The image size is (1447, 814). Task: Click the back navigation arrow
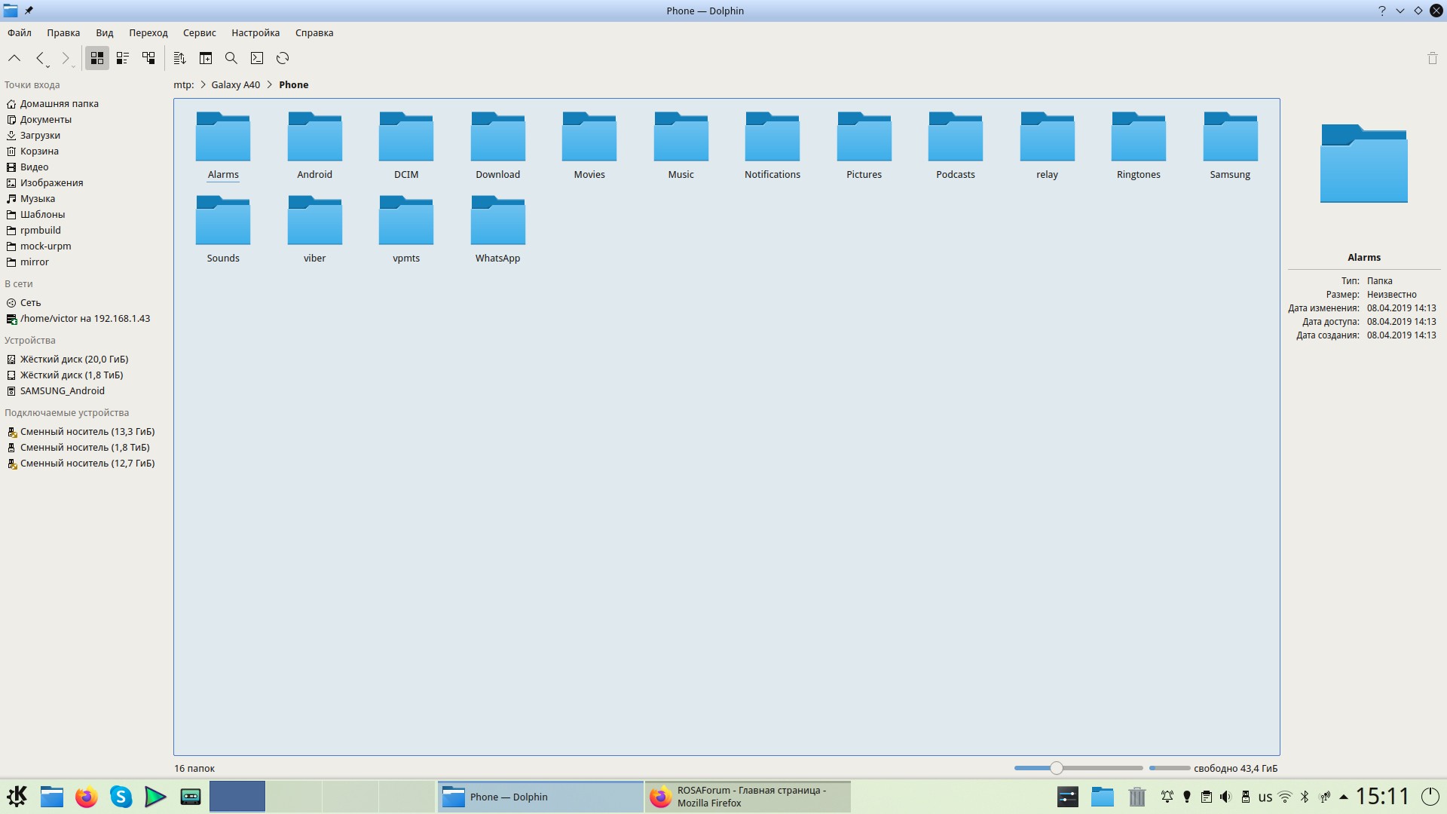[40, 58]
